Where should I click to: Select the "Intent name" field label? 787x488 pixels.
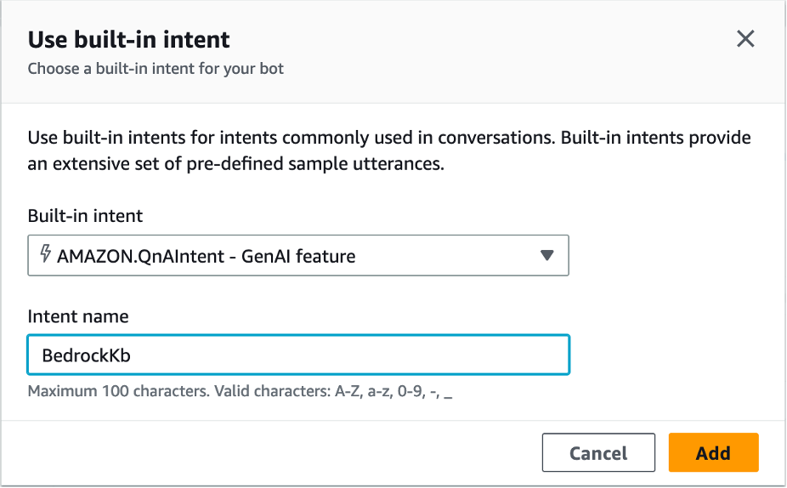coord(78,316)
